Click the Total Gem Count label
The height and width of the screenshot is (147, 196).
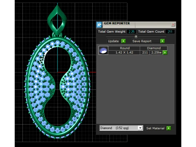(151, 31)
